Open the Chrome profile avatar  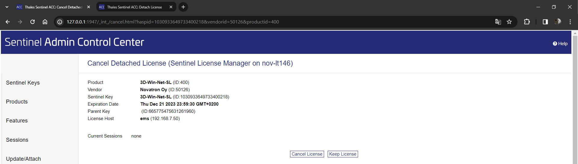[x=558, y=22]
